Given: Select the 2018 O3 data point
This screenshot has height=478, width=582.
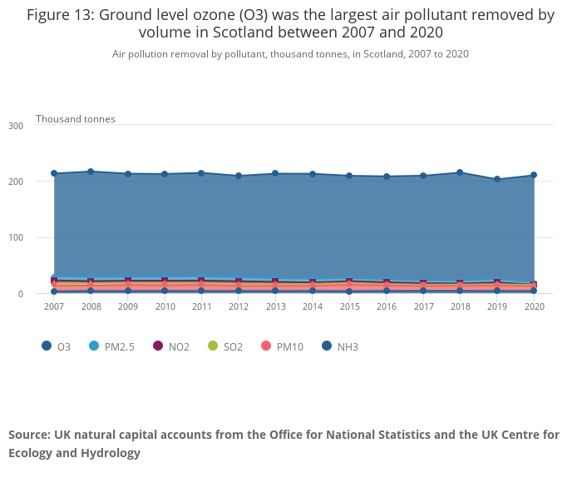Looking at the screenshot, I should (x=460, y=172).
